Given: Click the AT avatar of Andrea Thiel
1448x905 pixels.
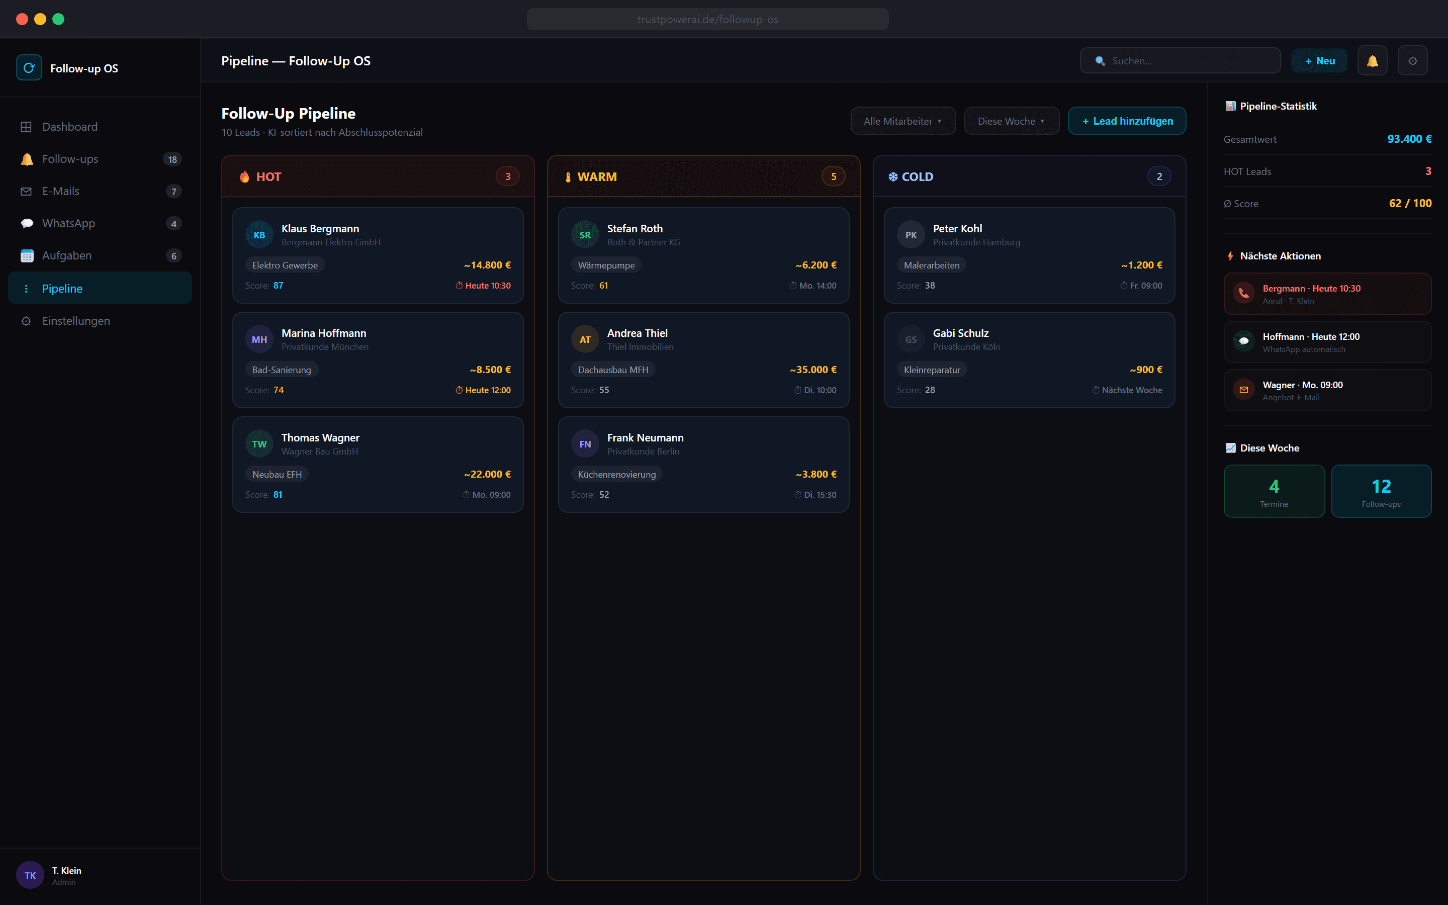Looking at the screenshot, I should click(x=585, y=339).
